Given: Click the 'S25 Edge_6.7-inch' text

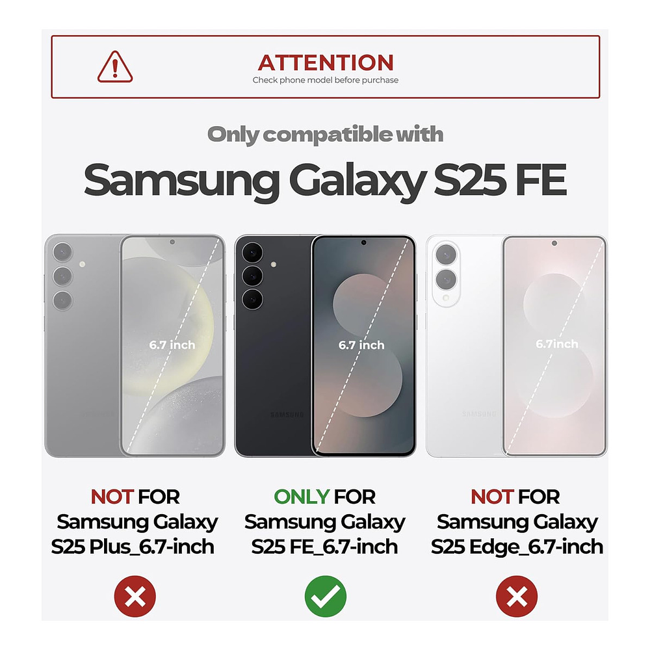Looking at the screenshot, I should (517, 547).
